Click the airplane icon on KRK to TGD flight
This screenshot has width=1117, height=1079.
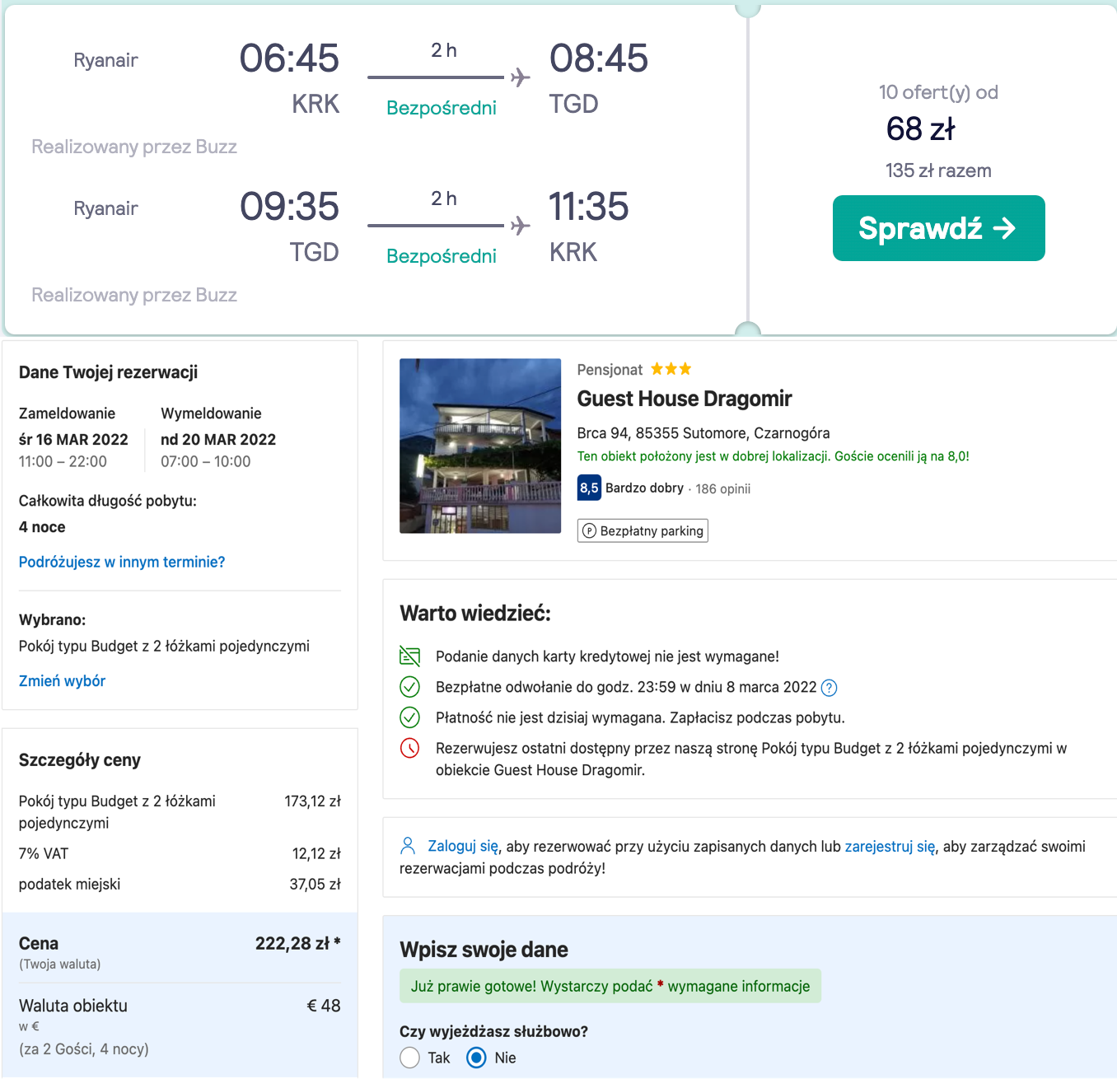tap(520, 77)
